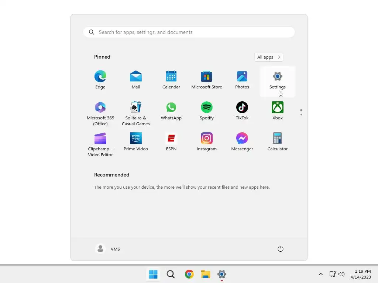Switch to Settings in the taskbar
The width and height of the screenshot is (378, 283).
(x=222, y=274)
